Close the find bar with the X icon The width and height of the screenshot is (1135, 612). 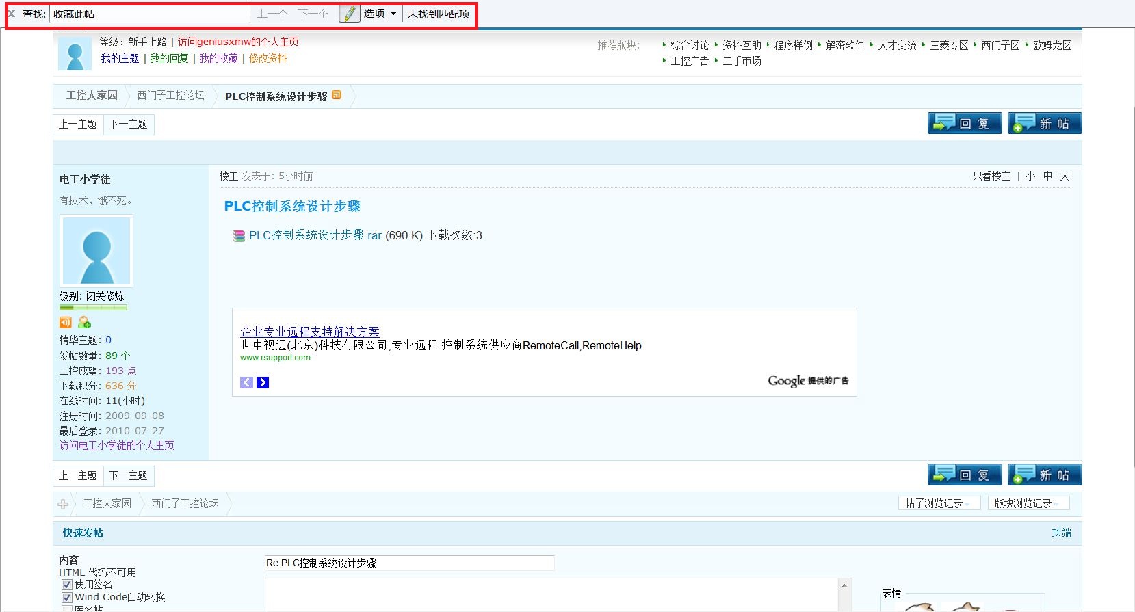(11, 14)
